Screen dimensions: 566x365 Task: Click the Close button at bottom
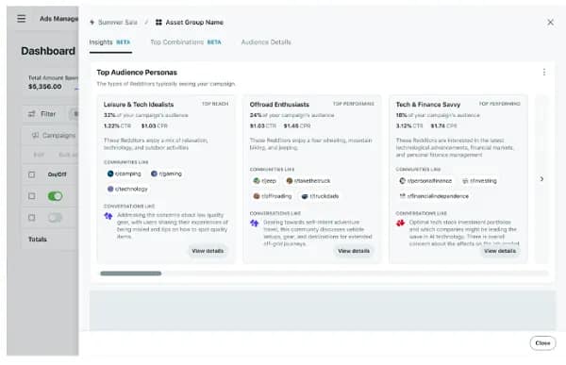542,343
